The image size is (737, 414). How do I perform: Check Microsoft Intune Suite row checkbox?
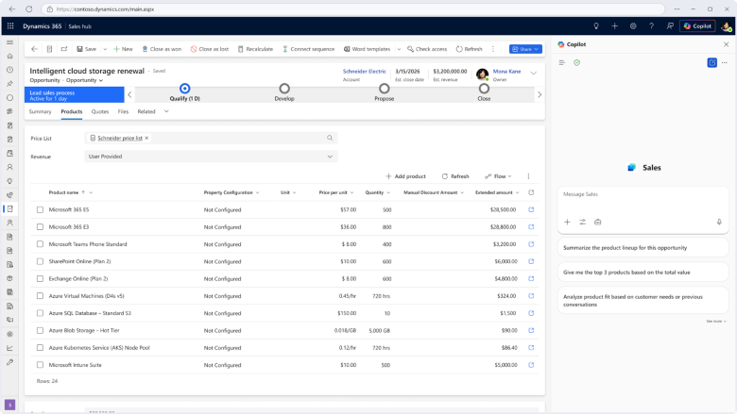[x=40, y=365]
